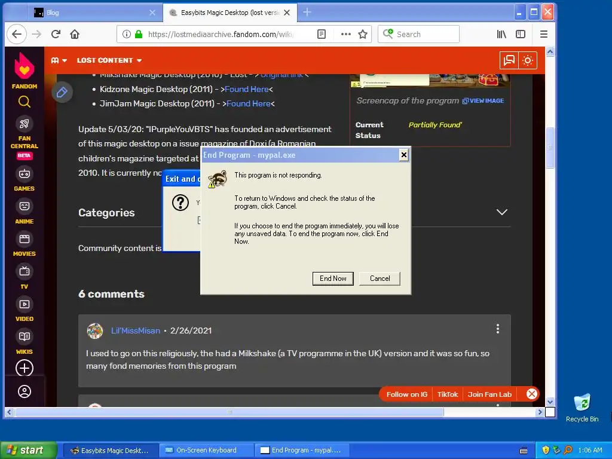Viewport: 612px width, 459px height.
Task: Click the vertical scrollbar thumb
Action: pyautogui.click(x=550, y=148)
